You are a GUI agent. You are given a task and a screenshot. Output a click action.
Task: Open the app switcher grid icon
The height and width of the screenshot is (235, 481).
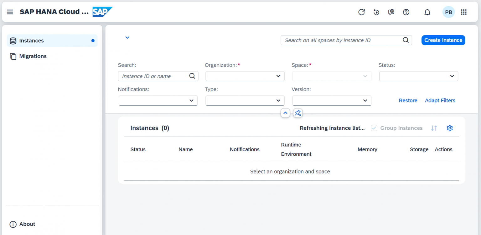pyautogui.click(x=464, y=12)
